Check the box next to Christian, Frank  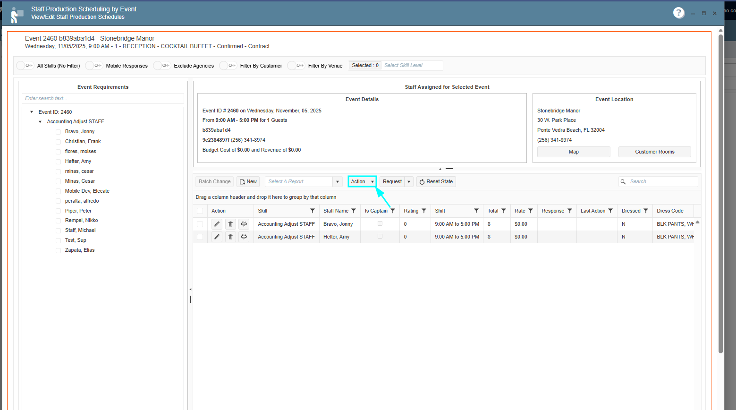tap(59, 142)
